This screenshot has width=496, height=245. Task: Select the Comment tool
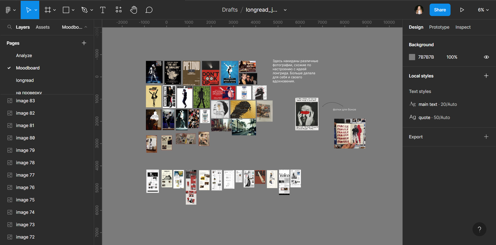tap(149, 9)
